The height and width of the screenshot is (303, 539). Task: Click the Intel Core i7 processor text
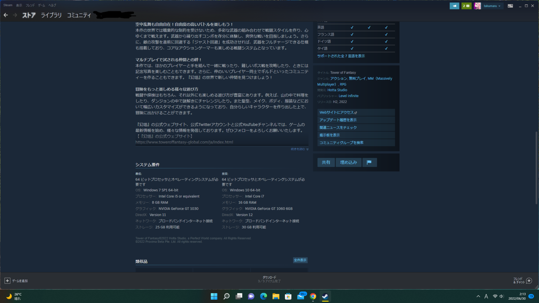click(254, 196)
